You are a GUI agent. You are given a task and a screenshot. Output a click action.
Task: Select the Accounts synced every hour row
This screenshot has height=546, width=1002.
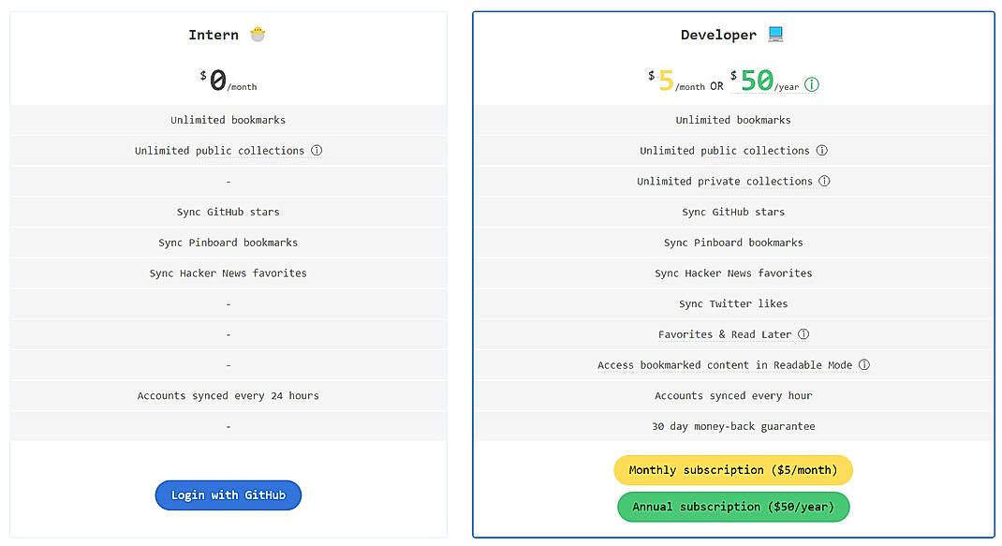click(733, 395)
